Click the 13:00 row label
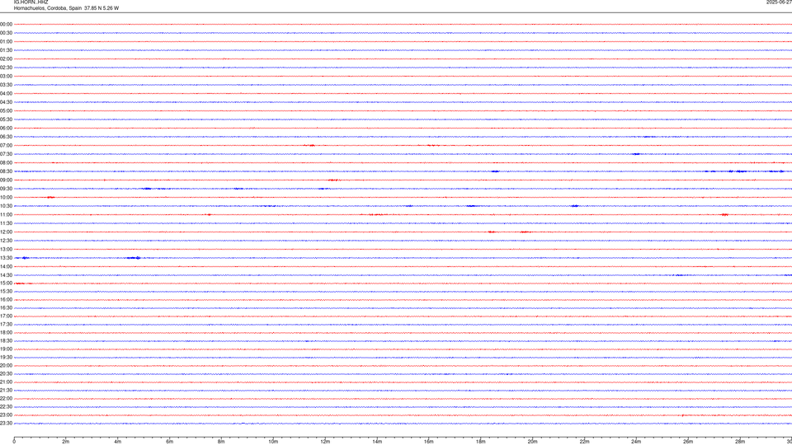 [x=6, y=249]
